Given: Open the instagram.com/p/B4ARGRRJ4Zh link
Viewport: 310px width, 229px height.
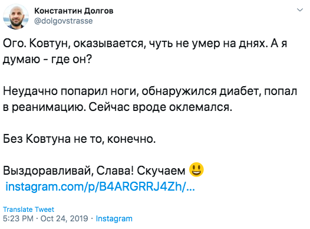Looking at the screenshot, I should [100, 187].
